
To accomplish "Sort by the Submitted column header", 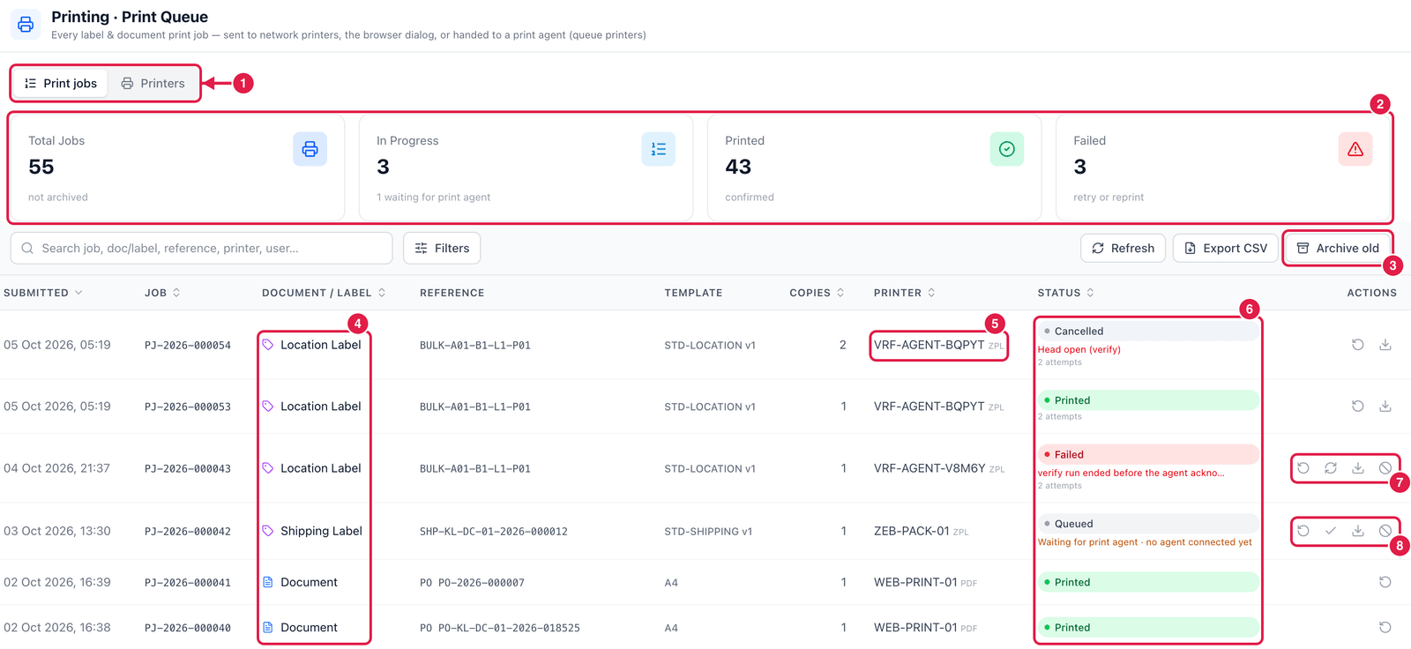I will pyautogui.click(x=43, y=293).
